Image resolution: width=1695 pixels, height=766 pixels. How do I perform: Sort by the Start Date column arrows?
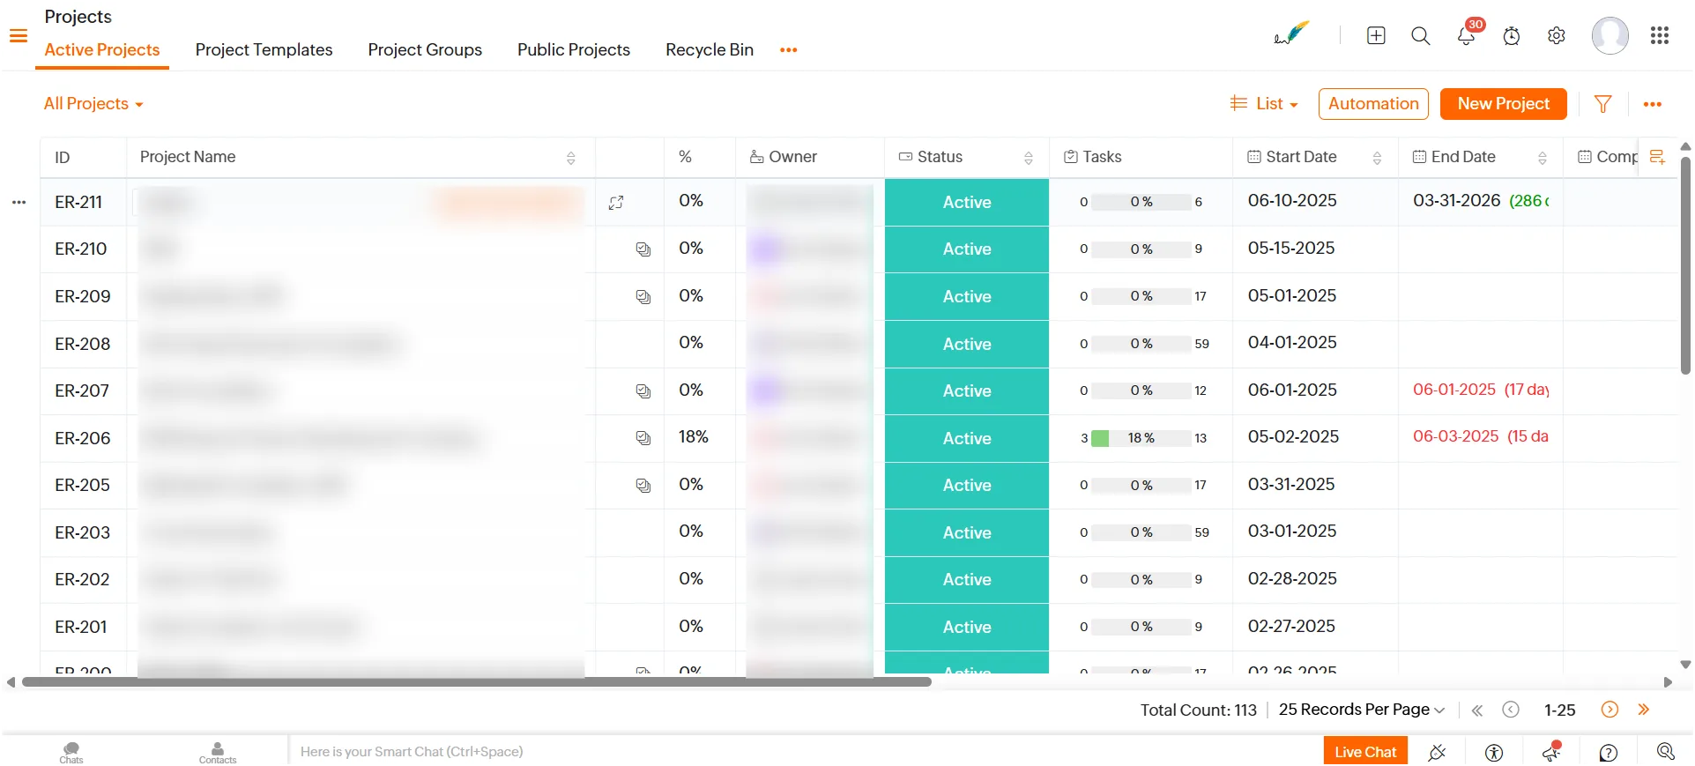coord(1377,158)
